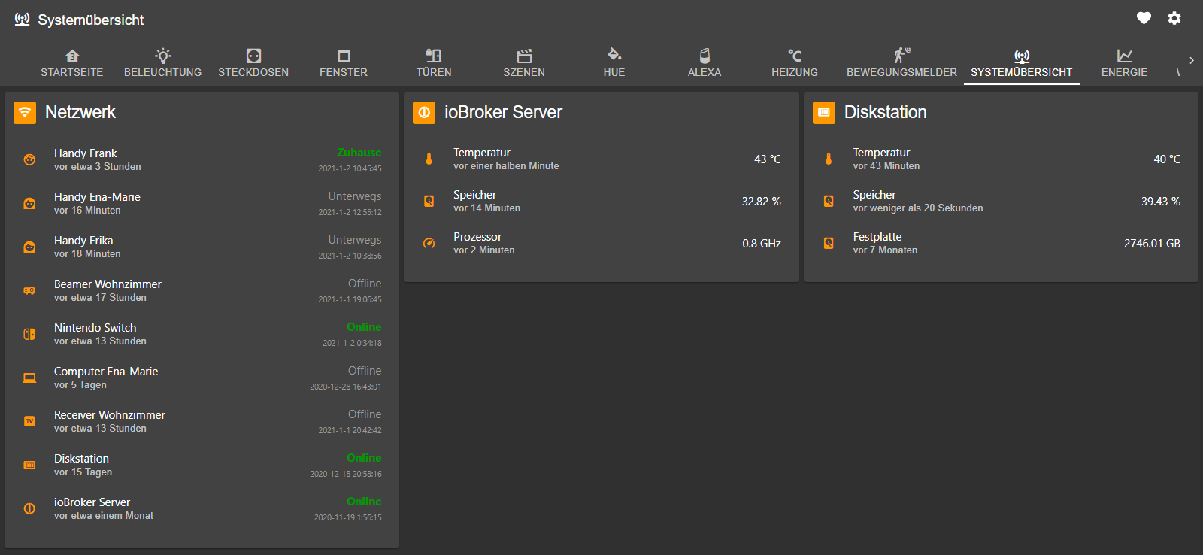Click the heart favorites icon

1144,18
